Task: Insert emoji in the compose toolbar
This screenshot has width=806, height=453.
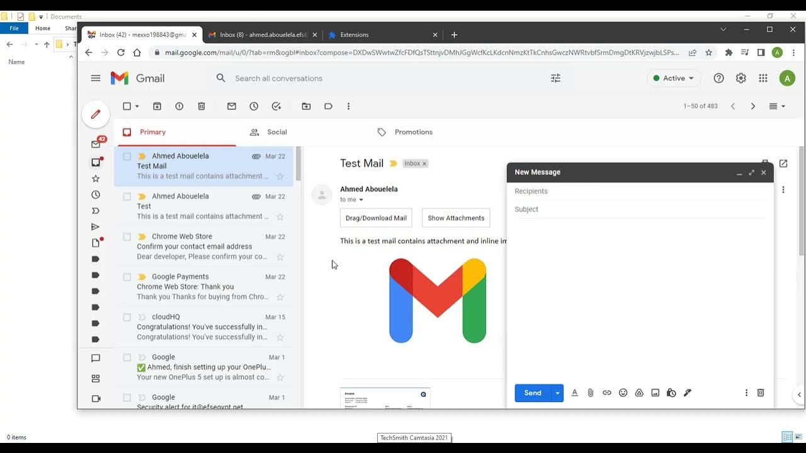Action: [623, 393]
